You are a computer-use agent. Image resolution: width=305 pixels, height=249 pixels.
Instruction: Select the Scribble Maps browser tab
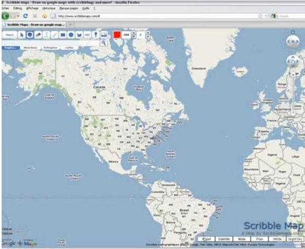click(x=34, y=25)
